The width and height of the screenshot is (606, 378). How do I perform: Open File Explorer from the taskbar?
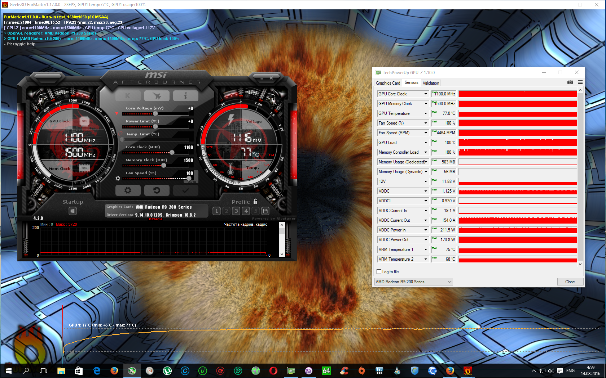click(x=61, y=370)
